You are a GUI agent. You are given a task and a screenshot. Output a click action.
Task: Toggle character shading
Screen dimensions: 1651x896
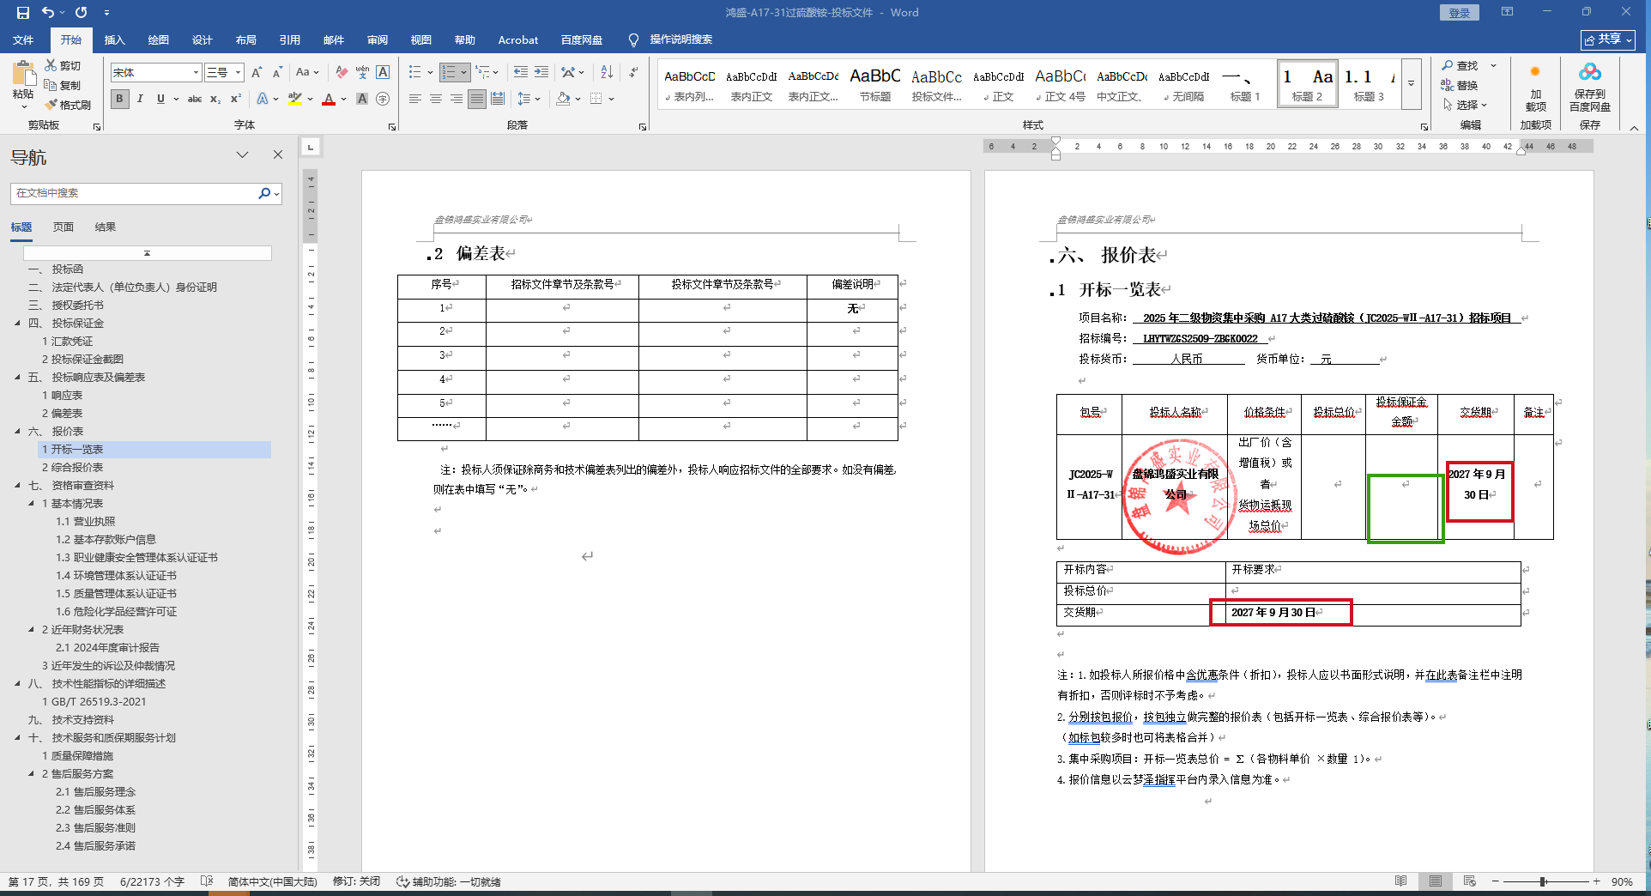coord(362,99)
